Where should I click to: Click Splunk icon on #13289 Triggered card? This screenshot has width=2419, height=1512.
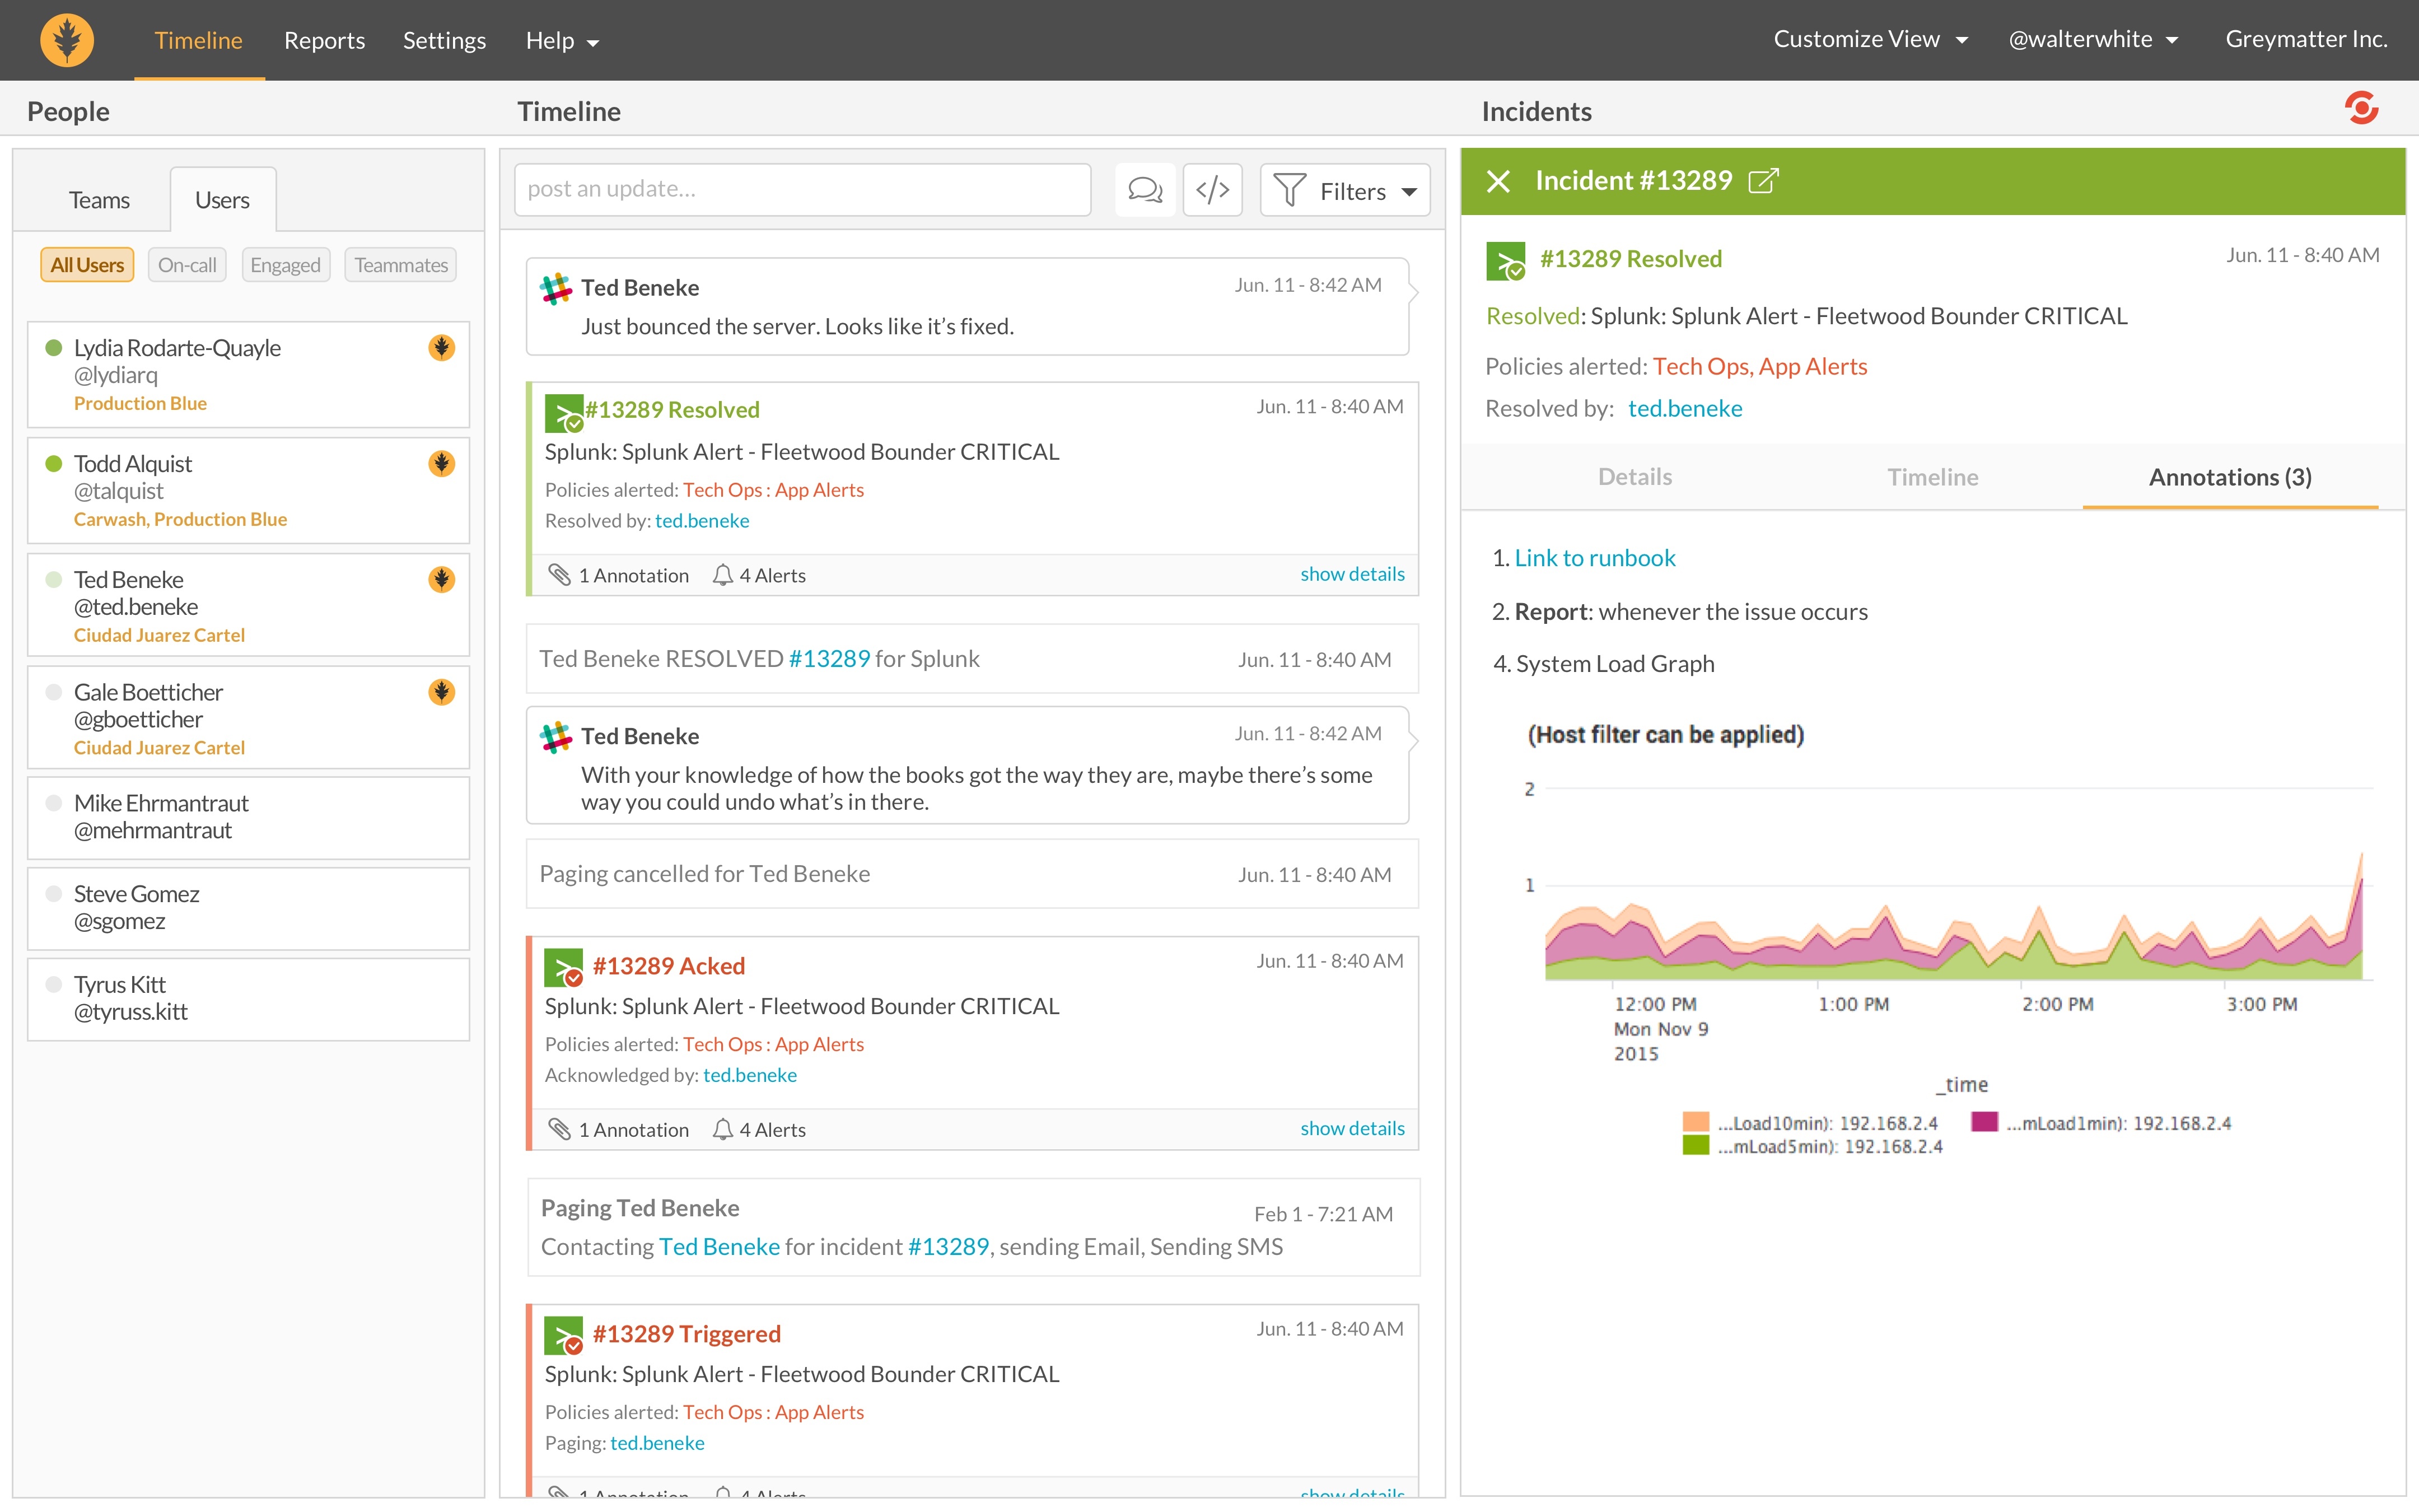[x=564, y=1335]
